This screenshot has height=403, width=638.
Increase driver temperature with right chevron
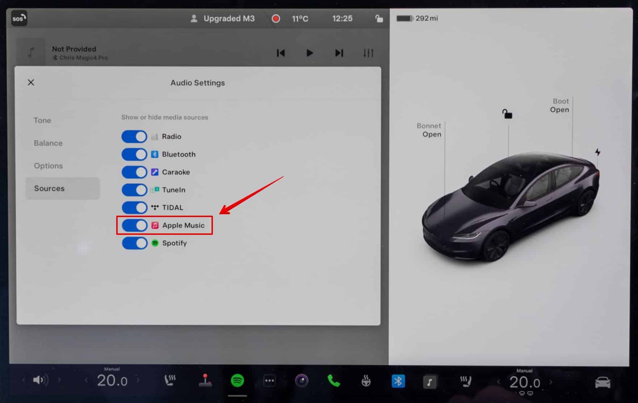point(138,380)
